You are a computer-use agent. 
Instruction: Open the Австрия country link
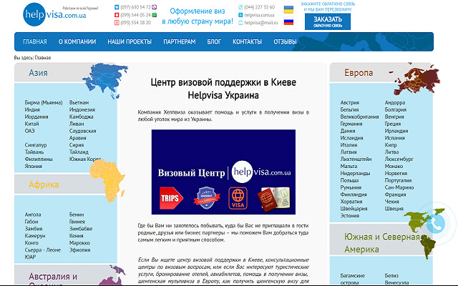[350, 103]
